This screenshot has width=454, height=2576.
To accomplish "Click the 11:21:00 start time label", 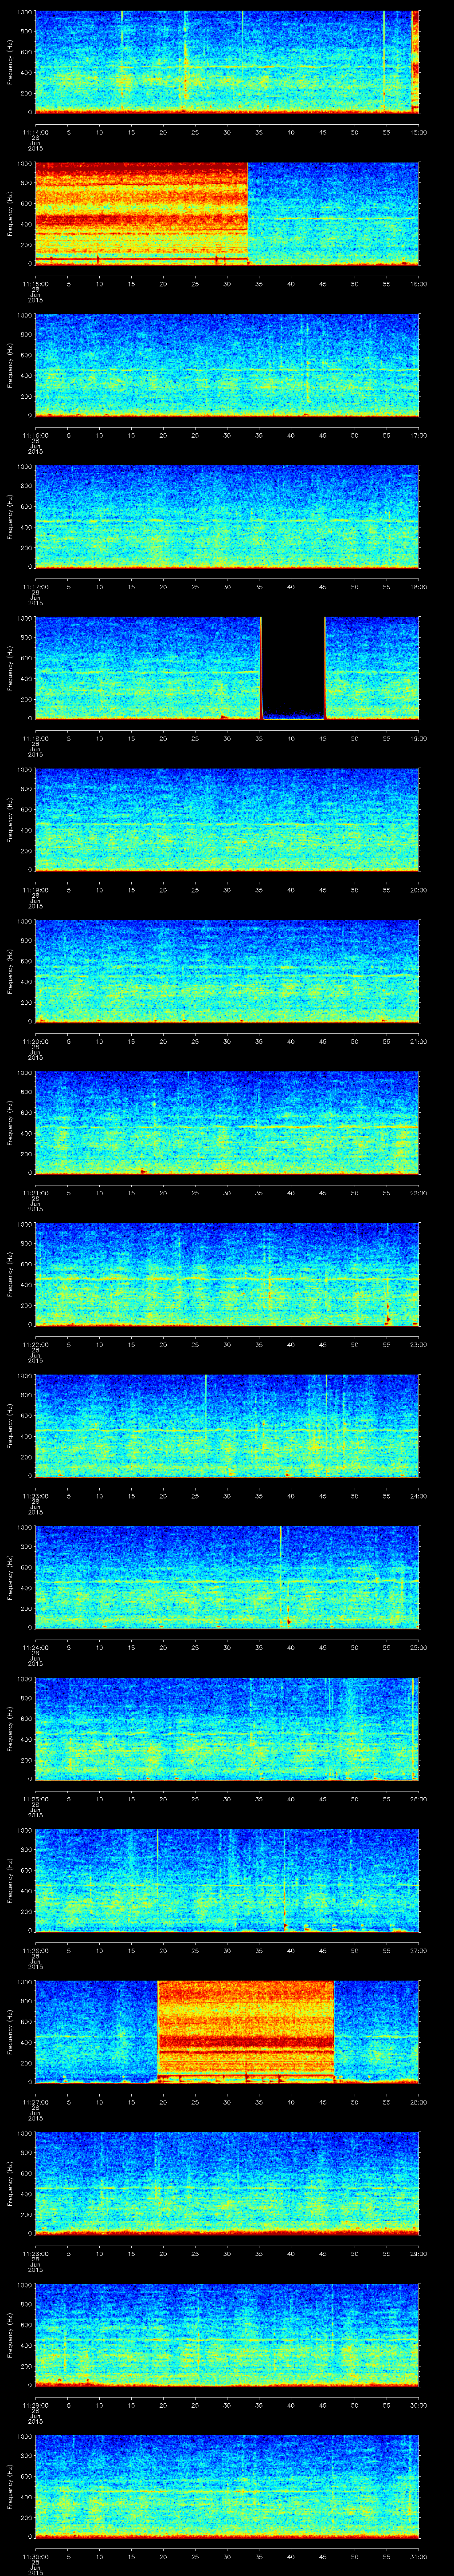I will click(x=35, y=1192).
